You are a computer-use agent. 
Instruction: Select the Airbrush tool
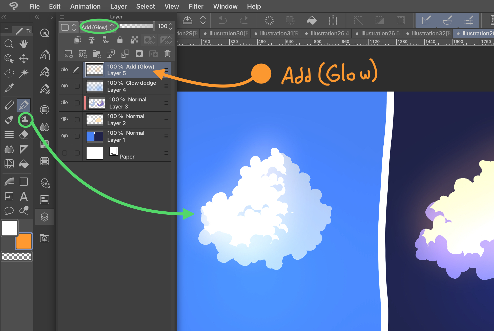coord(25,120)
